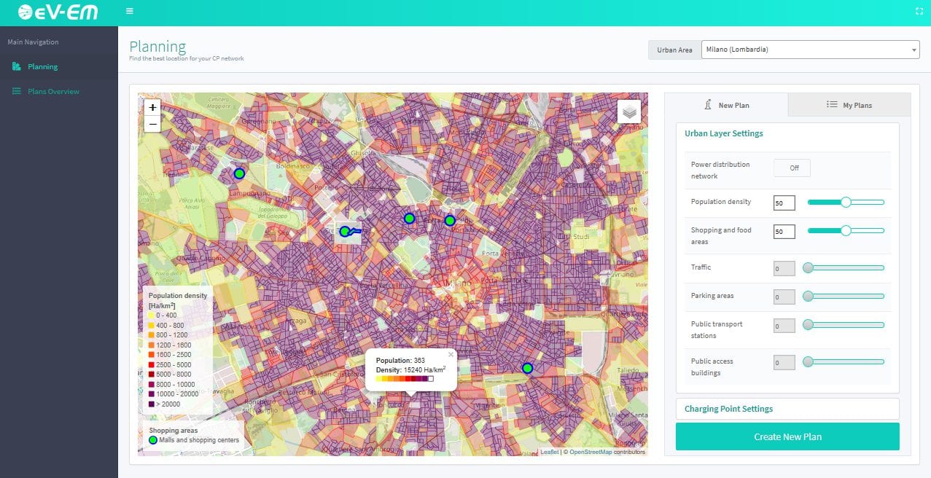
Task: Click the hamburger menu icon in header
Action: [129, 11]
